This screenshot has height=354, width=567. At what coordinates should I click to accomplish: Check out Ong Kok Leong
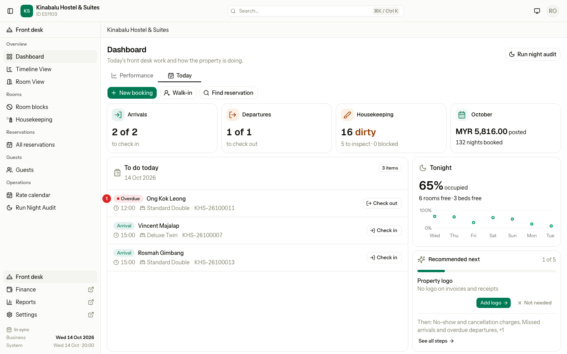coord(382,203)
